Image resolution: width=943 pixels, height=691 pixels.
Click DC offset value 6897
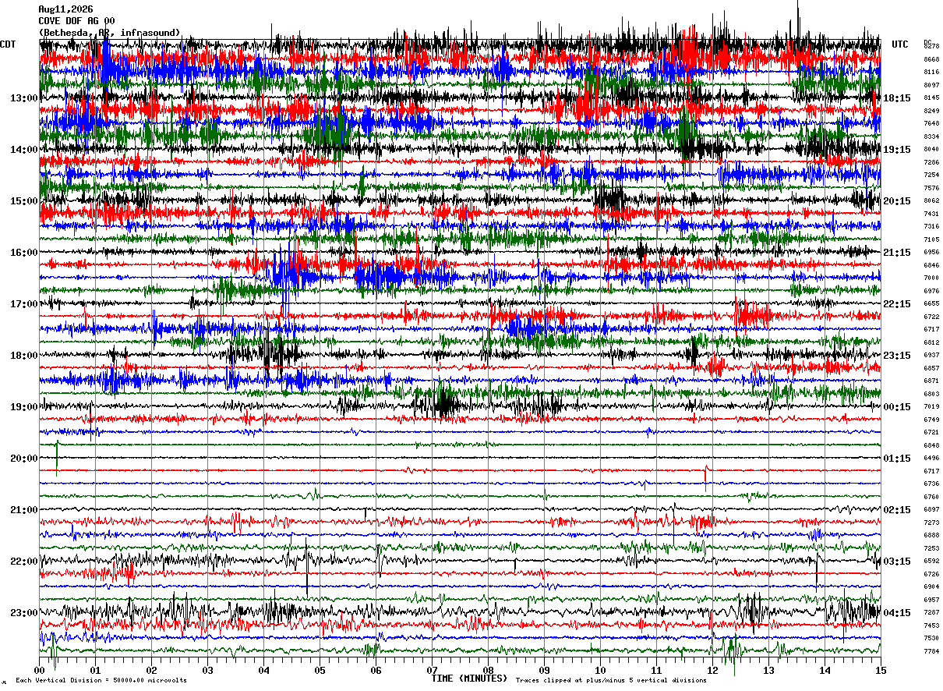pos(931,509)
